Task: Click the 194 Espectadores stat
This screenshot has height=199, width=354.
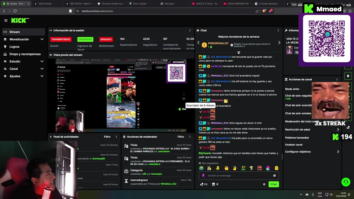Action: click(128, 42)
